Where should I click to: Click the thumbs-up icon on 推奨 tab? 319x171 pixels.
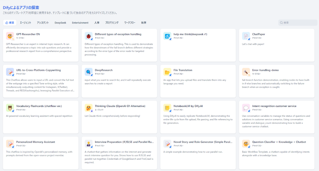7,23
